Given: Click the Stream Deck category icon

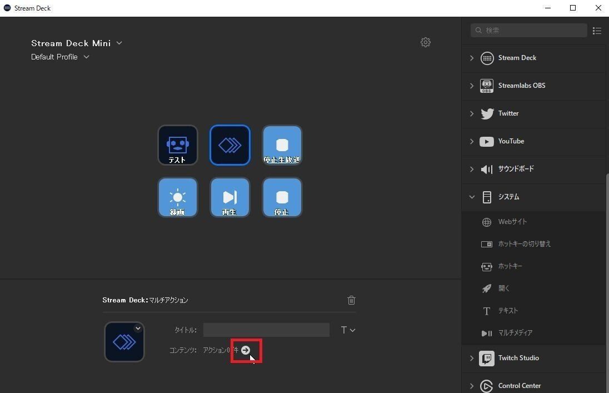Looking at the screenshot, I should (487, 58).
